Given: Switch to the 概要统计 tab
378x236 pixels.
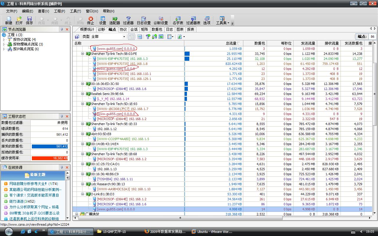Looking at the screenshot, I should 87,29.
